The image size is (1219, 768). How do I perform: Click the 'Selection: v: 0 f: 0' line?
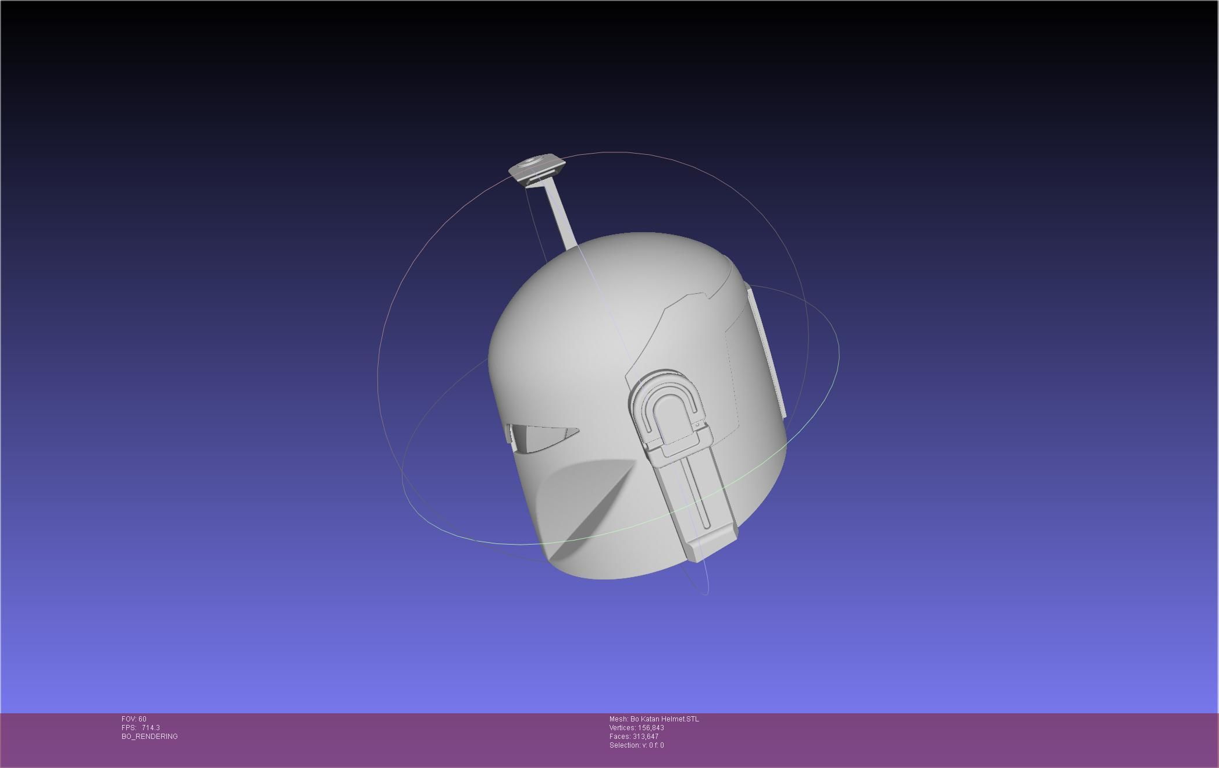pyautogui.click(x=637, y=745)
